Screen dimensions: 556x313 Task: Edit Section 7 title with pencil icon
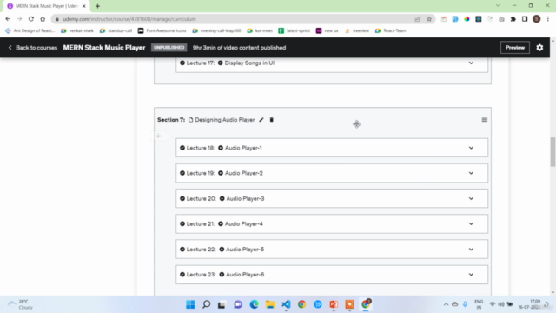261,120
